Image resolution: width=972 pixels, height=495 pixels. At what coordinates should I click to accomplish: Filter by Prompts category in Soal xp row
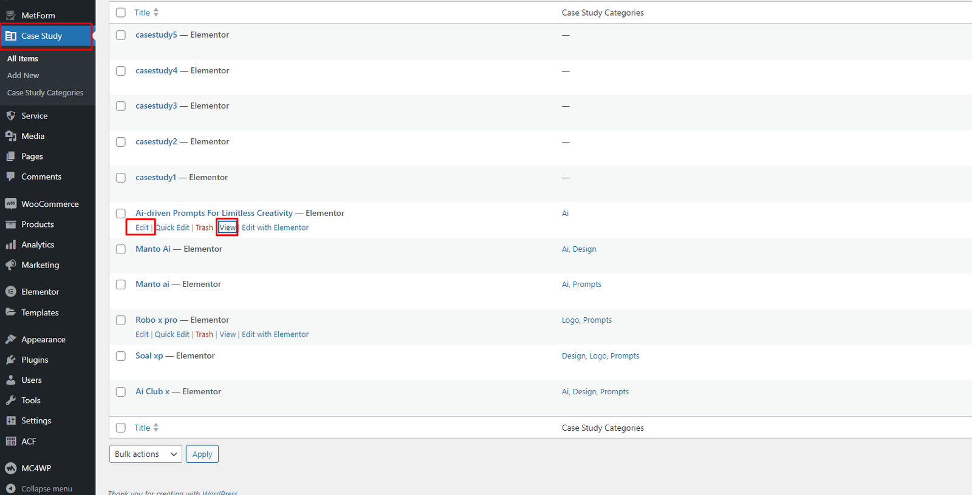click(x=625, y=356)
